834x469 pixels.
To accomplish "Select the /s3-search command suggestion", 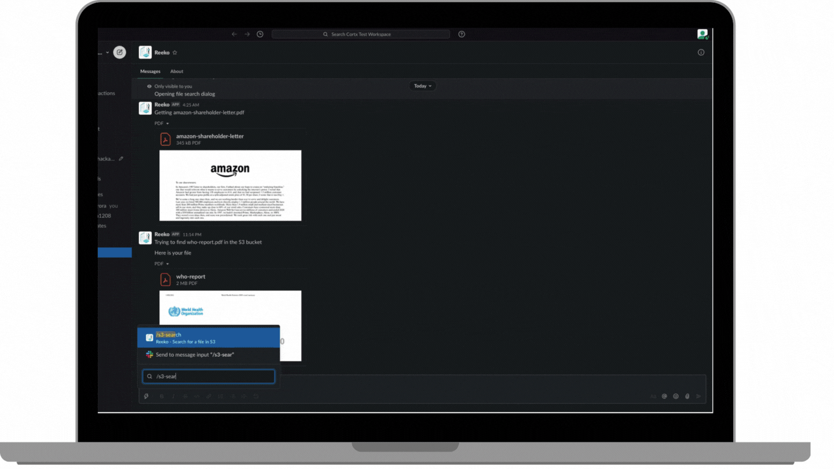I will pos(209,338).
